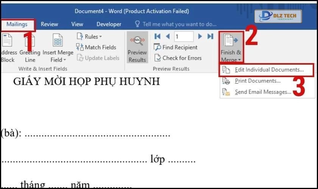The width and height of the screenshot is (318, 189).
Task: Go to next record arrow
Action: (200, 37)
